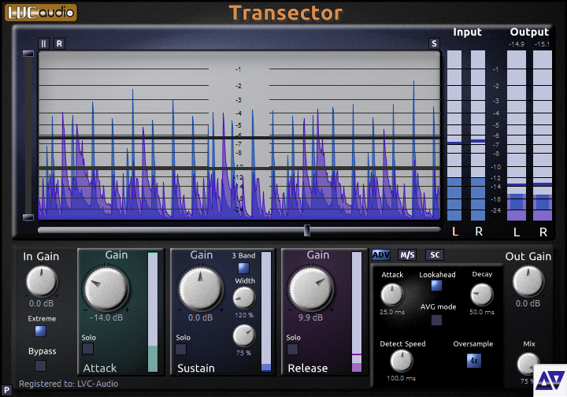Click the 9.9 dB Release gain value
This screenshot has width=567, height=397.
click(310, 317)
